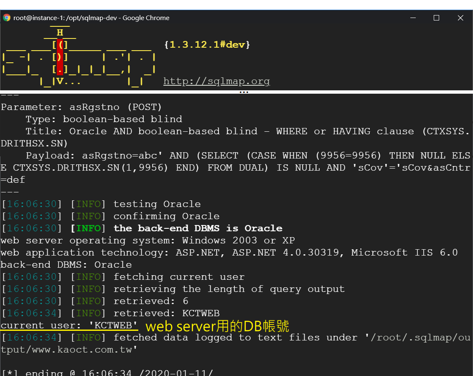Click the line 'Parameter: asRgstno (POST)'
The image size is (473, 376).
81,107
